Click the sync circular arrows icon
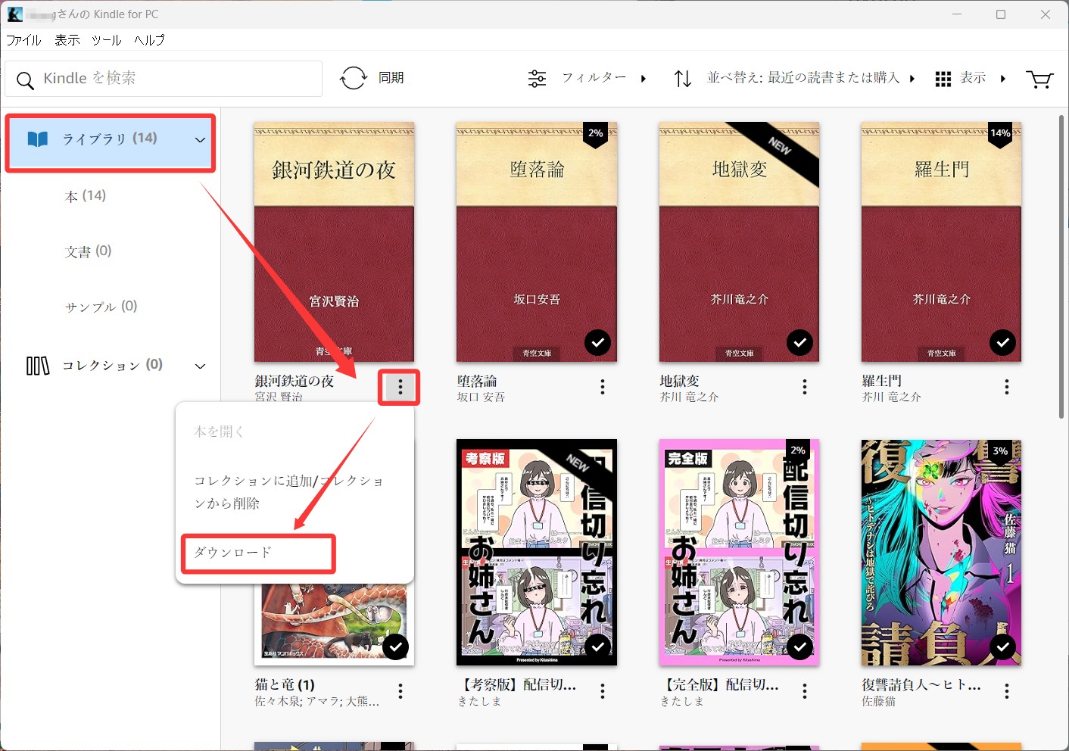 coord(354,78)
